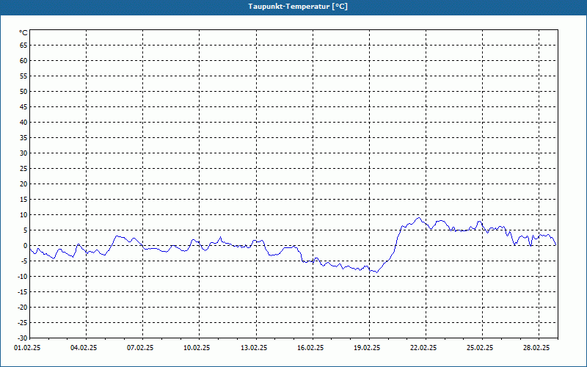This screenshot has height=367, width=587.
Task: Select the y-axis value '-25'
Action: [x=22, y=323]
